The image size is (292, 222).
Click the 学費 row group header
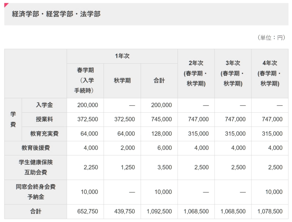pyautogui.click(x=13, y=119)
